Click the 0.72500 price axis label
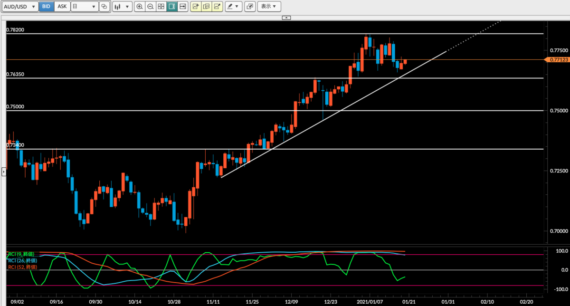Screen dimensions: 570x306 tap(559, 171)
